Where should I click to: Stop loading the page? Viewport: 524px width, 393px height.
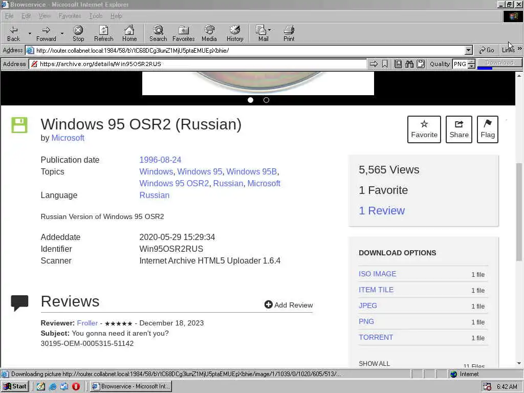[78, 33]
